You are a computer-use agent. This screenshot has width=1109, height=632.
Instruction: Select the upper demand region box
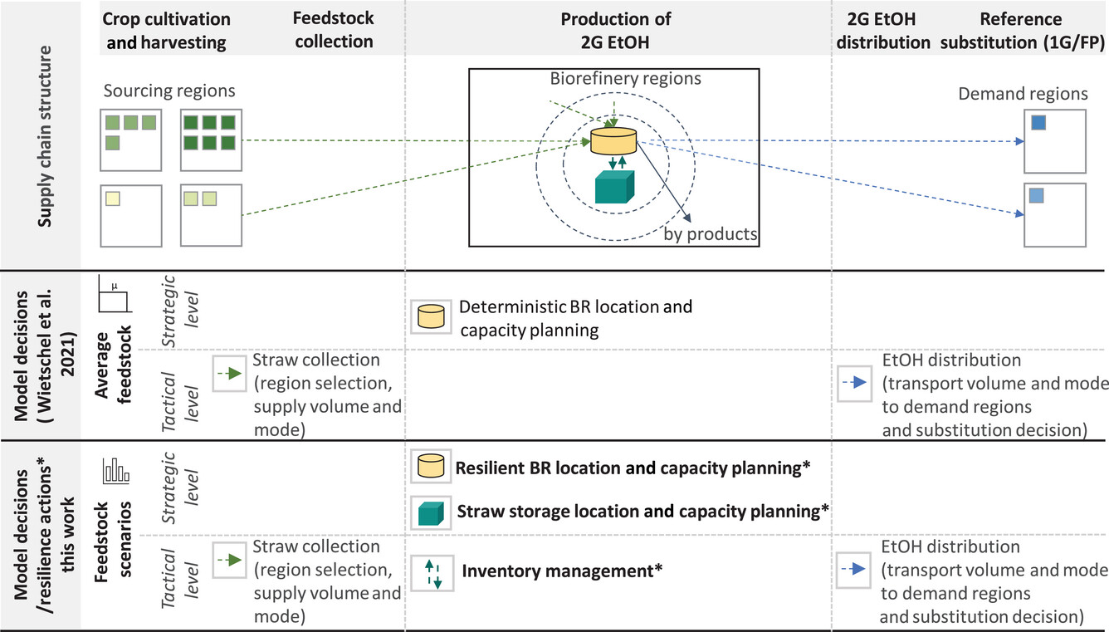coord(1054,141)
